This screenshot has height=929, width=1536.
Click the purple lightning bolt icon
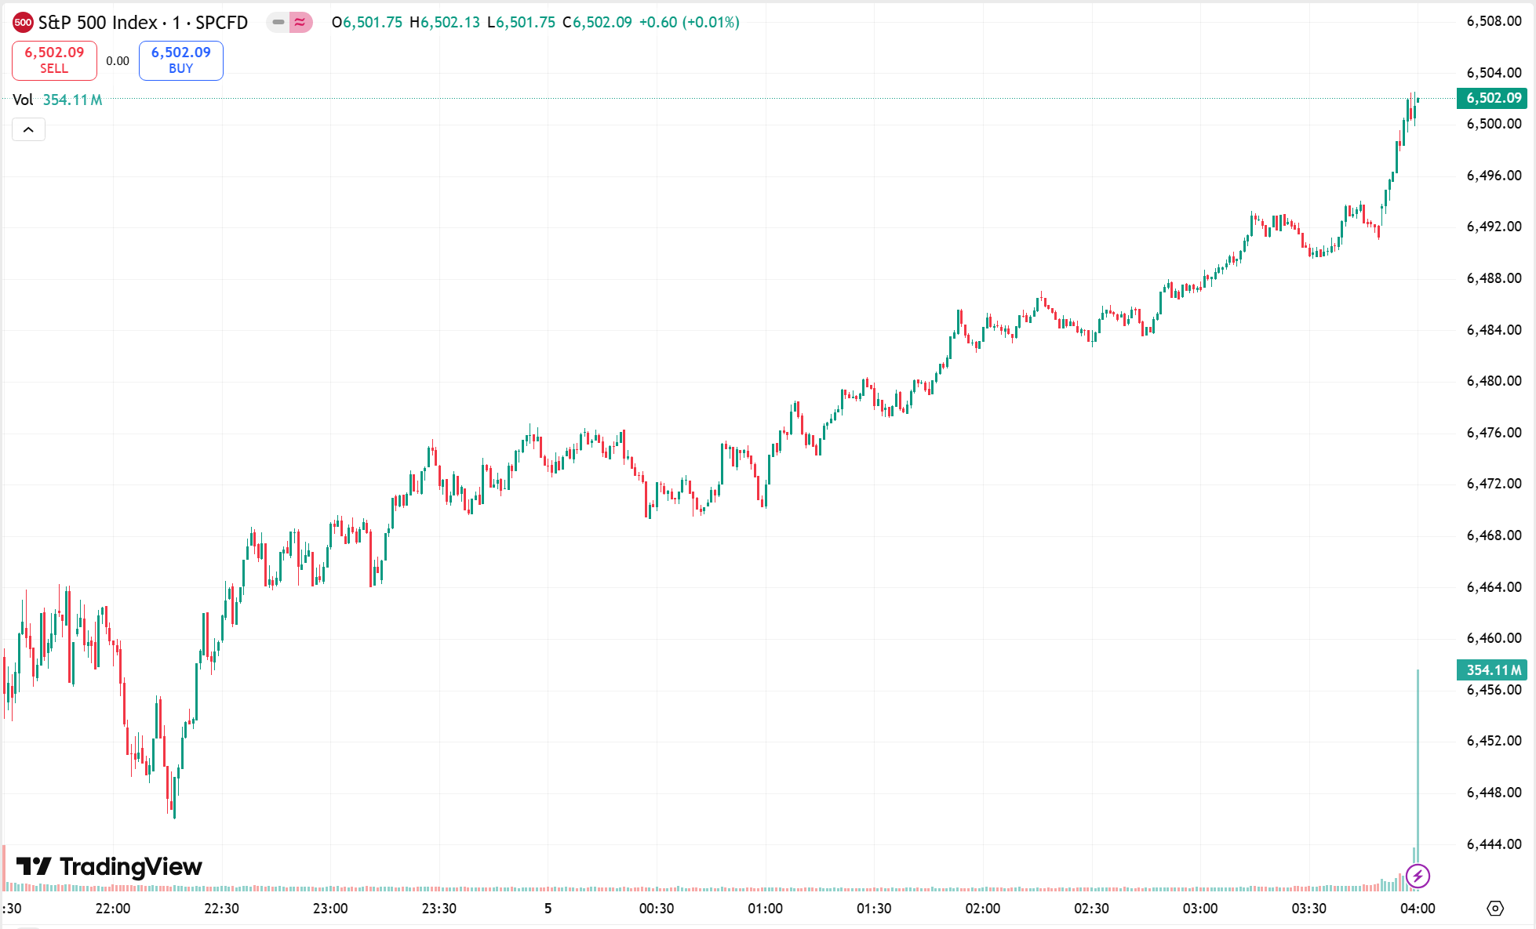pos(1418,876)
